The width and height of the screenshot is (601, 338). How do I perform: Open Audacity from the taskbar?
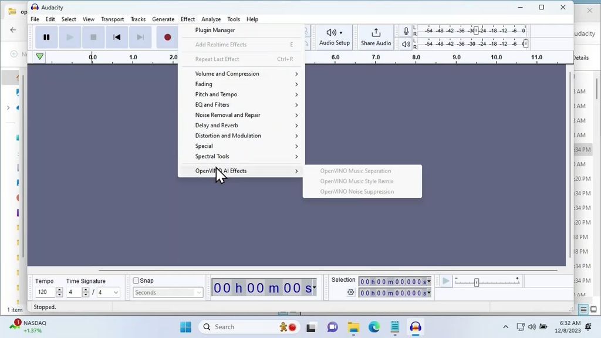(416, 326)
